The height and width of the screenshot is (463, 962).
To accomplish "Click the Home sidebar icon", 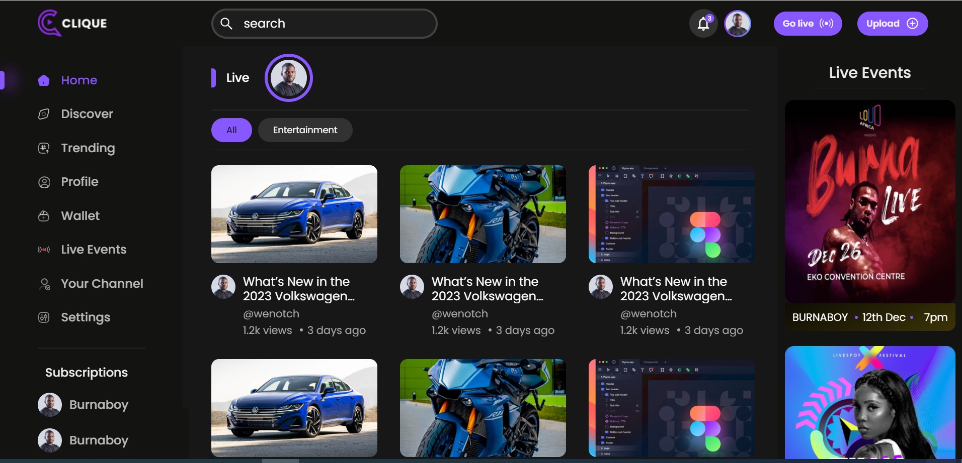I will (44, 80).
